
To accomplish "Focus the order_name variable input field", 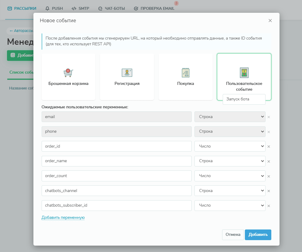I will 116,161.
